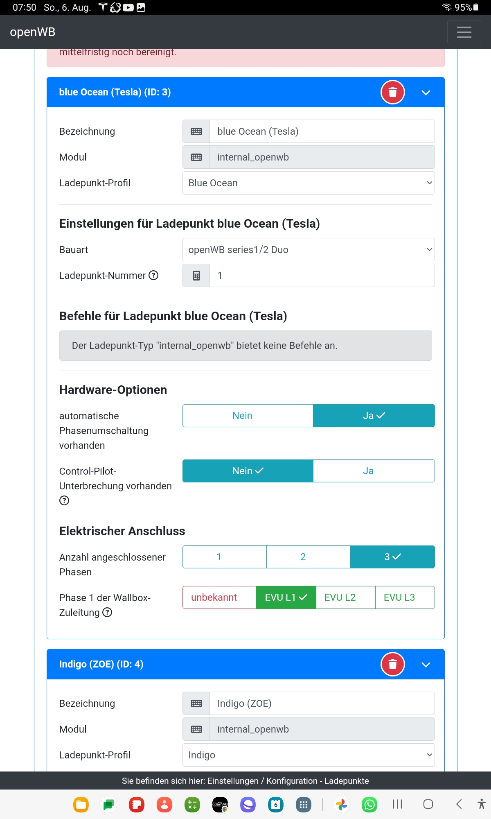Tap the accessibility shortcut icon
Image resolution: width=491 pixels, height=819 pixels.
(x=482, y=804)
